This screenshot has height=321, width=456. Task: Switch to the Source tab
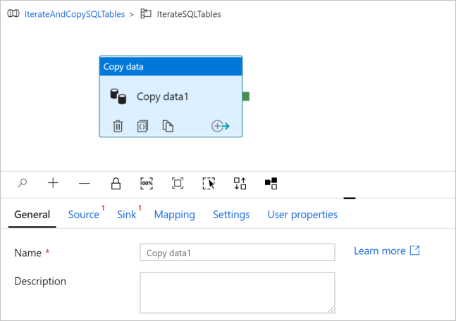pos(83,215)
